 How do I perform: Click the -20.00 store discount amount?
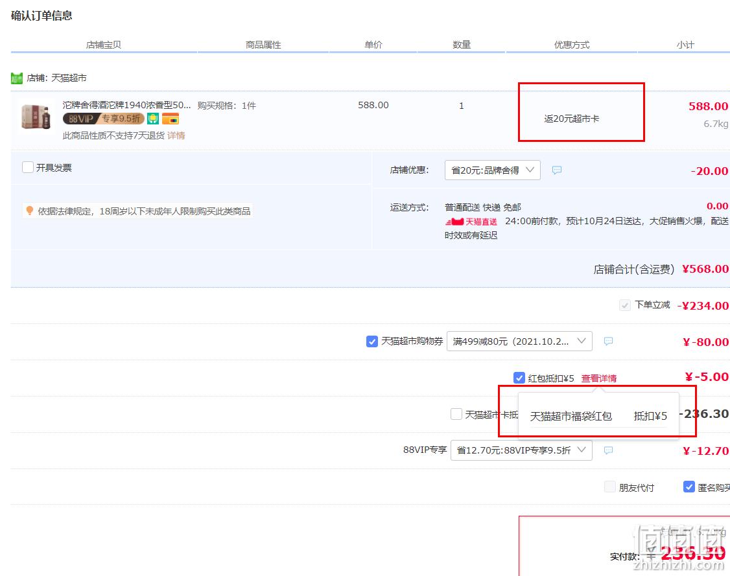coord(709,171)
